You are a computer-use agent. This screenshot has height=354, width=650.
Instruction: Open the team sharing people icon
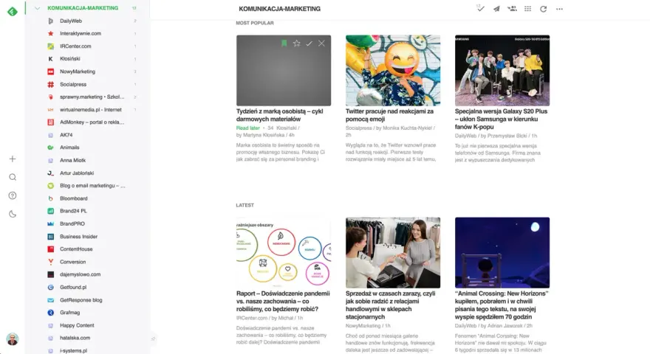point(512,8)
